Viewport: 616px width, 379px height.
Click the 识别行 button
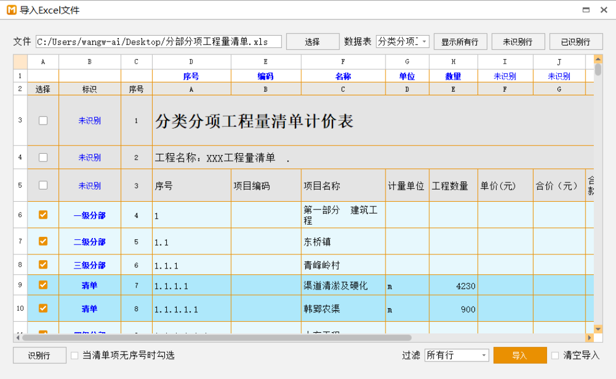(39, 355)
